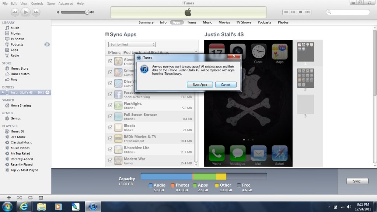
Task: Switch to list view icon
Action: pos(286,12)
